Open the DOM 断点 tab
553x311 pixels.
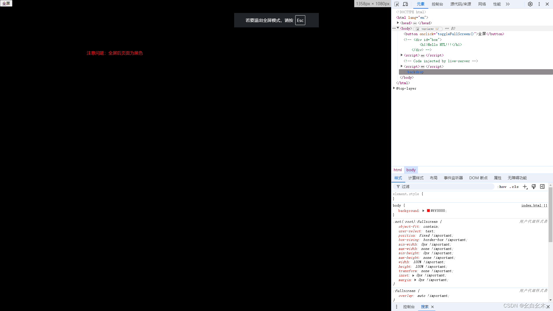[x=478, y=178]
